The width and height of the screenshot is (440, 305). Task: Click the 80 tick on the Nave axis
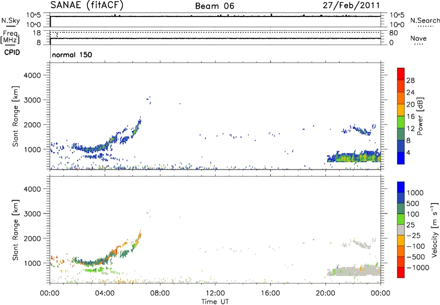(393, 33)
